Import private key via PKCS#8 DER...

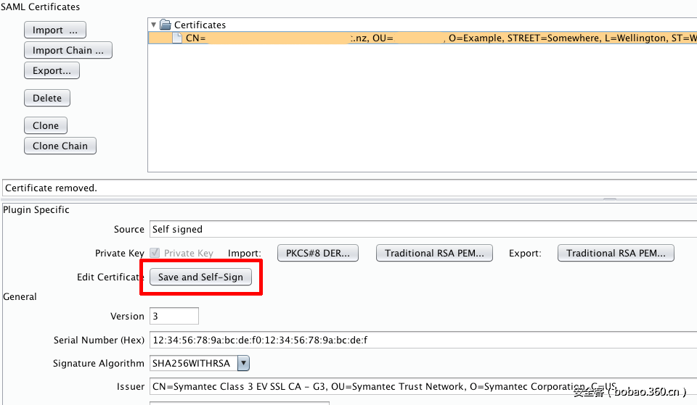318,253
